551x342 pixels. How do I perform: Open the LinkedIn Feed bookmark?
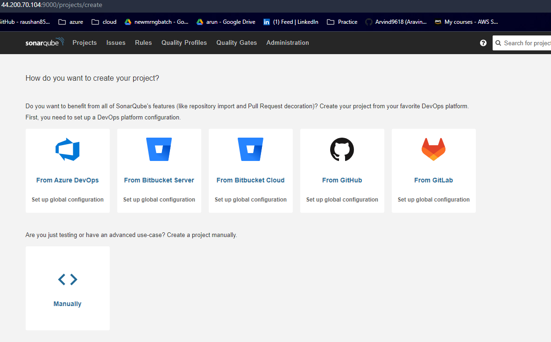click(290, 22)
